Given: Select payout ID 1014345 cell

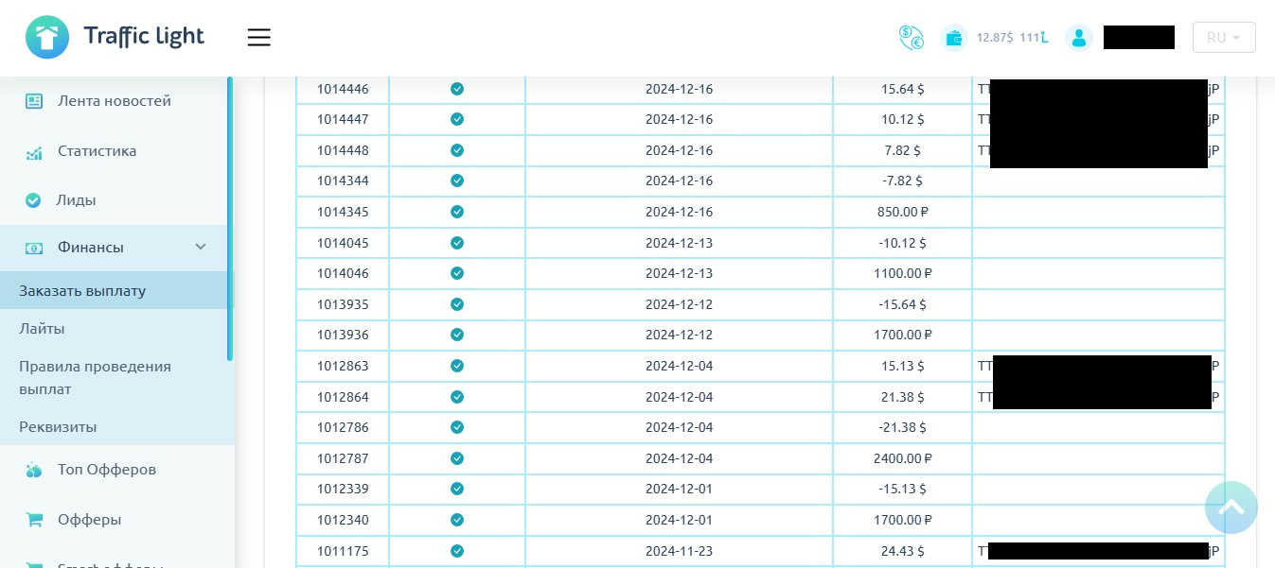Looking at the screenshot, I should pos(343,212).
